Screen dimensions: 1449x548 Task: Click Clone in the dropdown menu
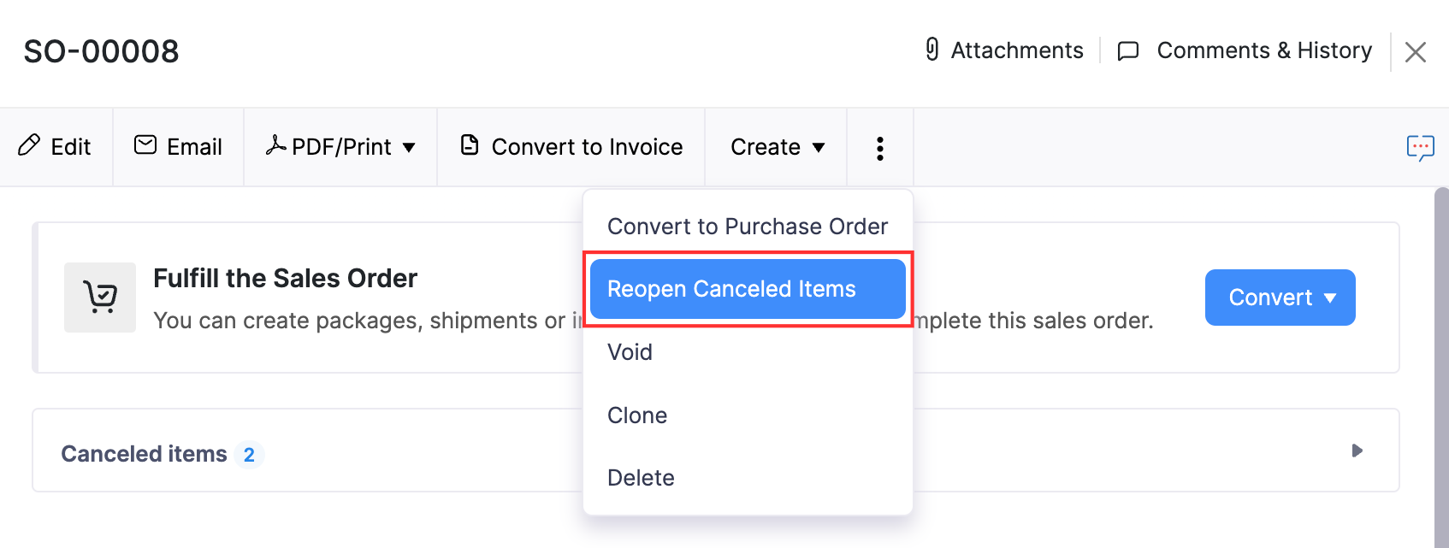point(636,415)
